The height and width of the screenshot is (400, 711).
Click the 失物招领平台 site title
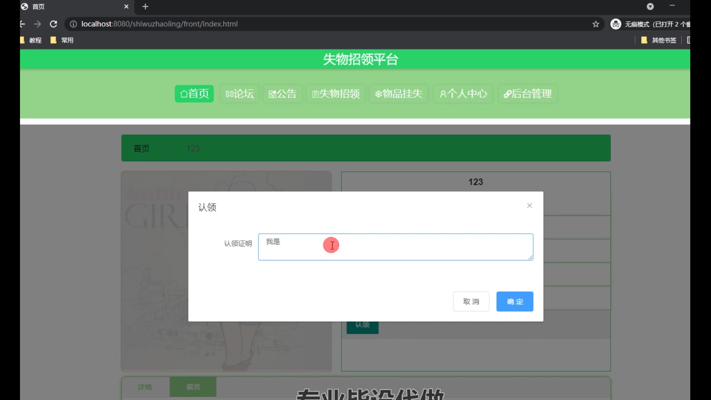coord(360,59)
